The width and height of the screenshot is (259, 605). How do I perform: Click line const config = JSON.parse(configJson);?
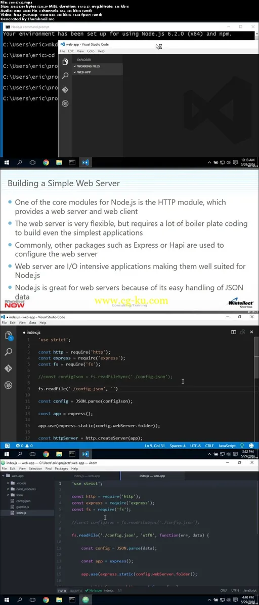pos(85,401)
